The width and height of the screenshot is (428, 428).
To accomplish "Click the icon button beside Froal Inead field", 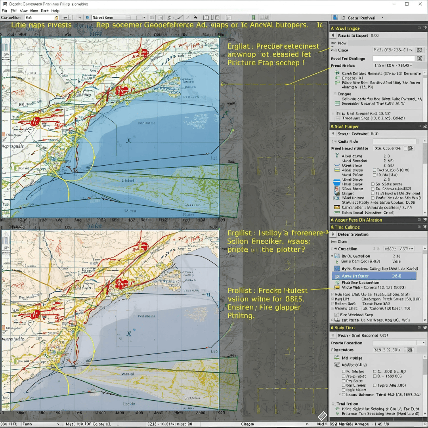I will click(x=411, y=148).
